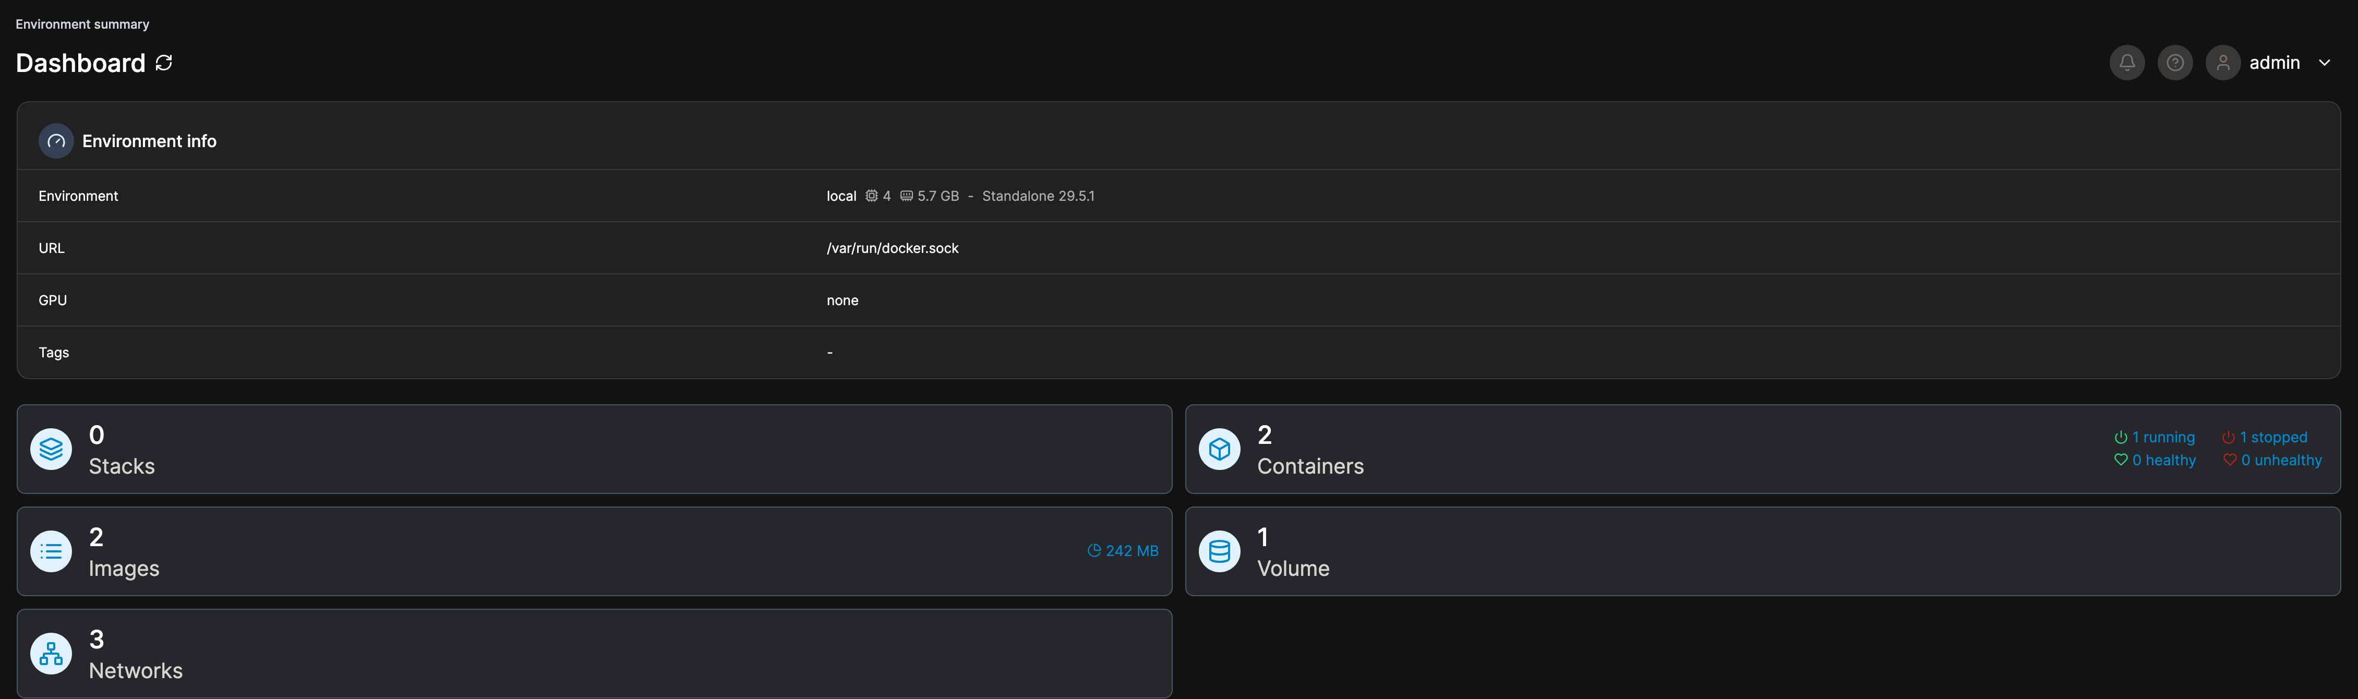Click the memory icon next to 5.7 GB

coord(906,196)
